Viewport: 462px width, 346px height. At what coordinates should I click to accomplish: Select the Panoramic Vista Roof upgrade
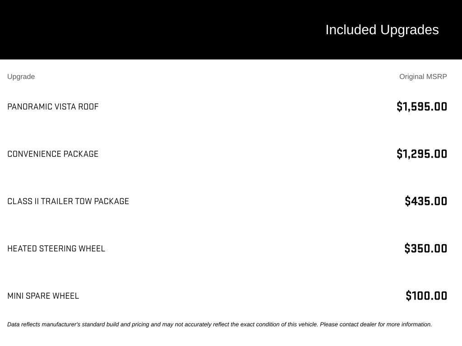tap(53, 106)
